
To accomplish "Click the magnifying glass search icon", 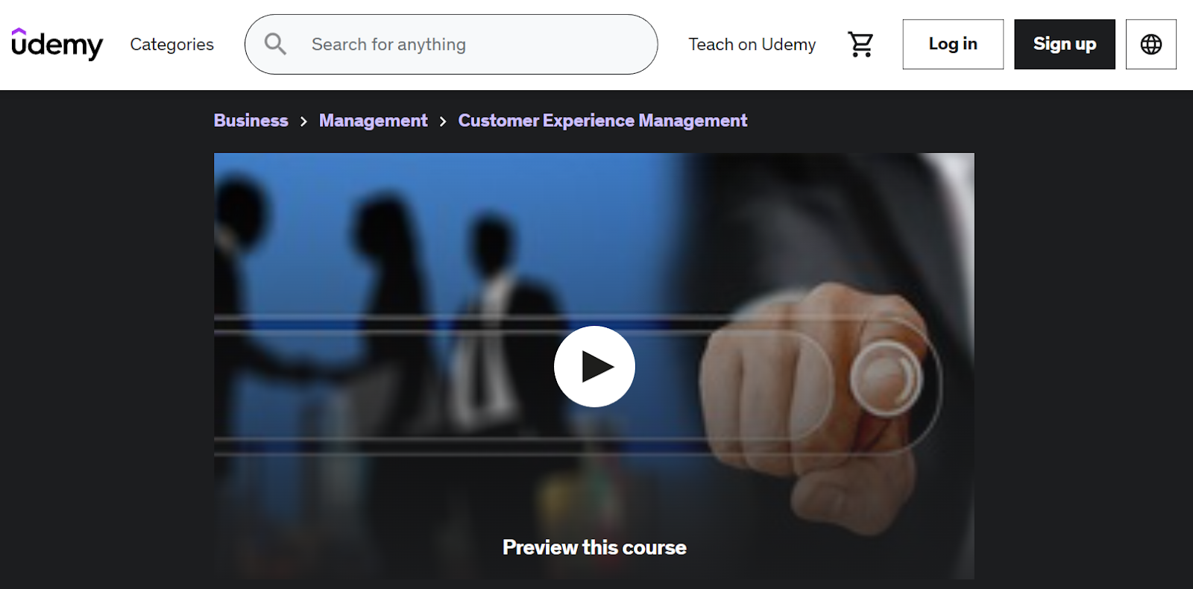I will (275, 44).
